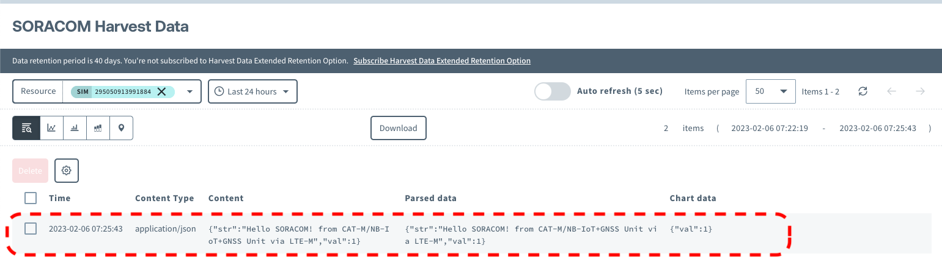Image resolution: width=942 pixels, height=259 pixels.
Task: Check the select-all checkbox in table header
Action: (x=31, y=198)
